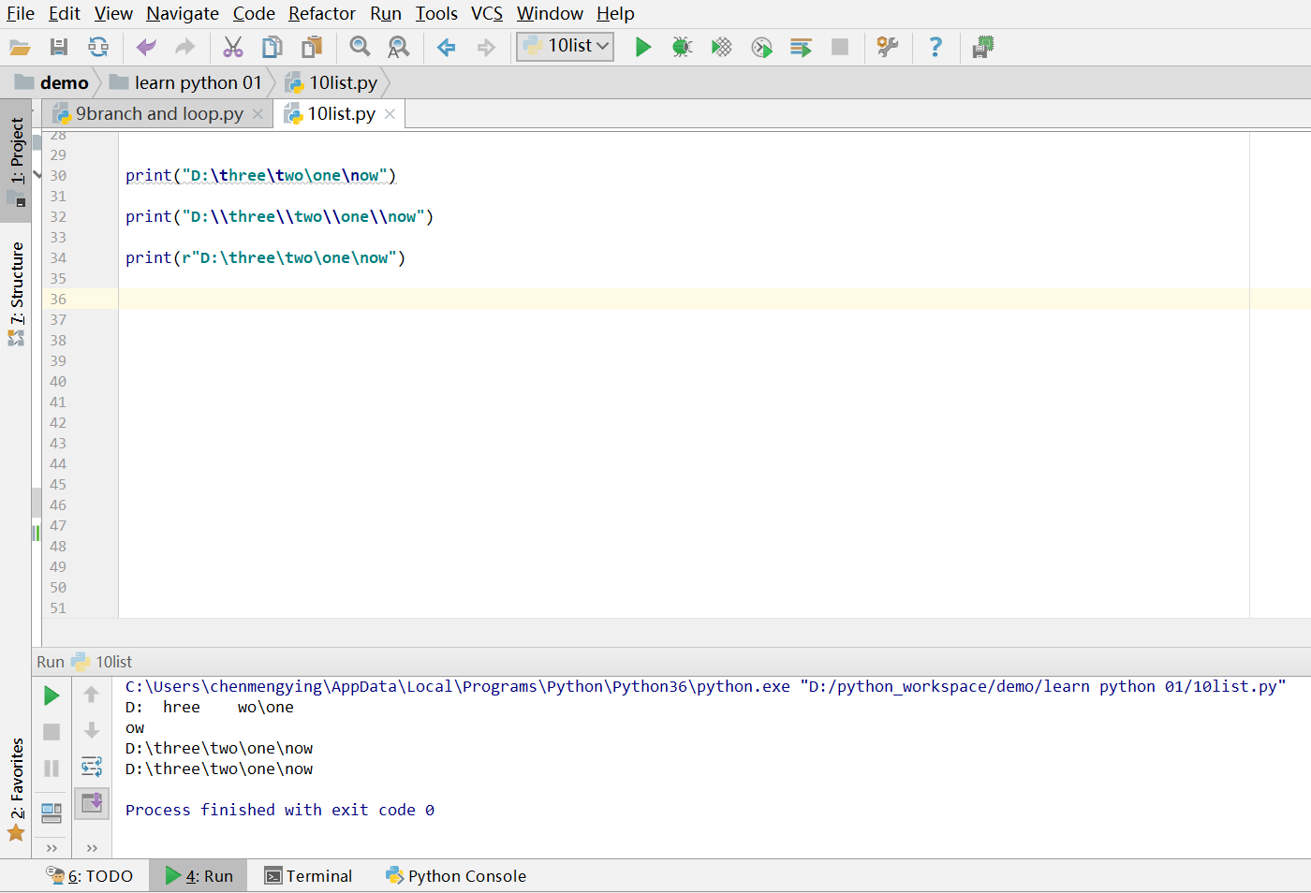Open the 10list run configuration dropdown
The height and width of the screenshot is (893, 1311).
[x=566, y=46]
